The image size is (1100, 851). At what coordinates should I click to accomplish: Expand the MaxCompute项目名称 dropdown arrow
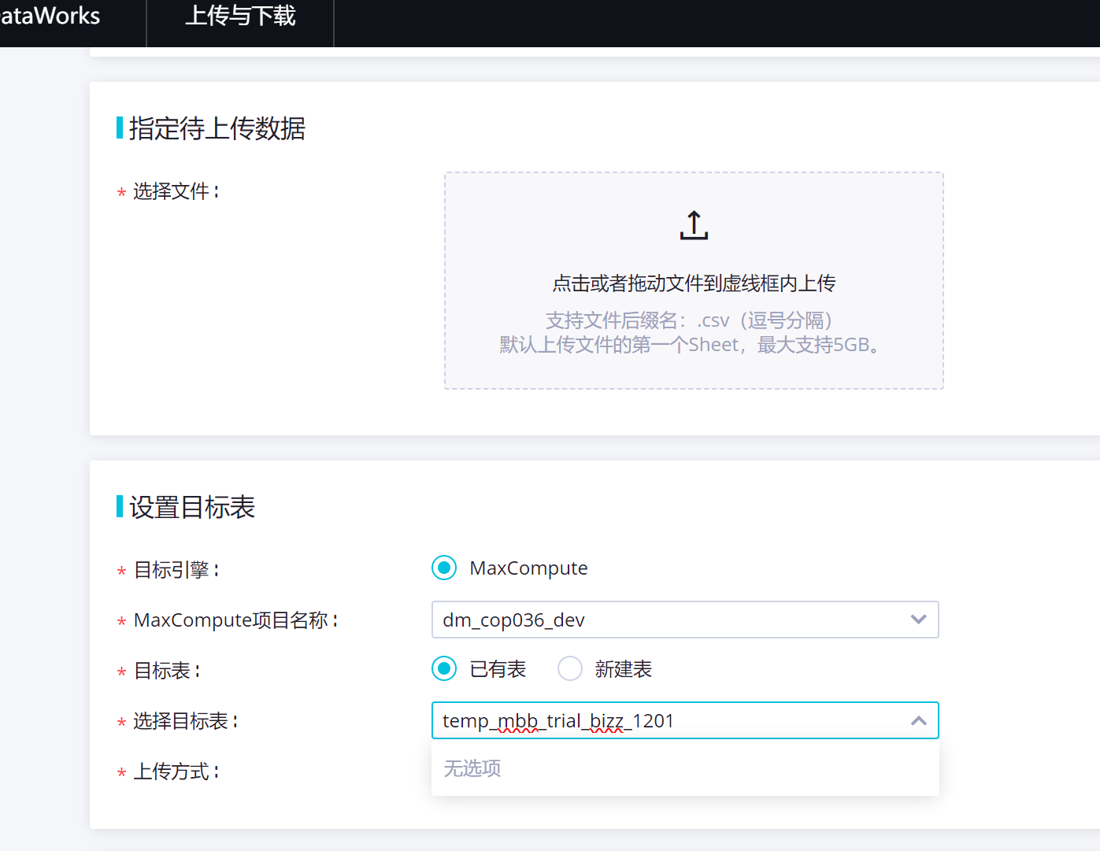coord(918,620)
